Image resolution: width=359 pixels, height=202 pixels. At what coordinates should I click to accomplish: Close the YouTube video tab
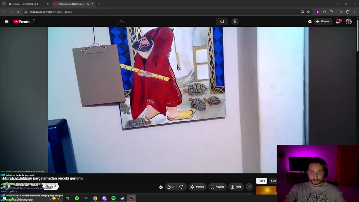click(x=92, y=4)
